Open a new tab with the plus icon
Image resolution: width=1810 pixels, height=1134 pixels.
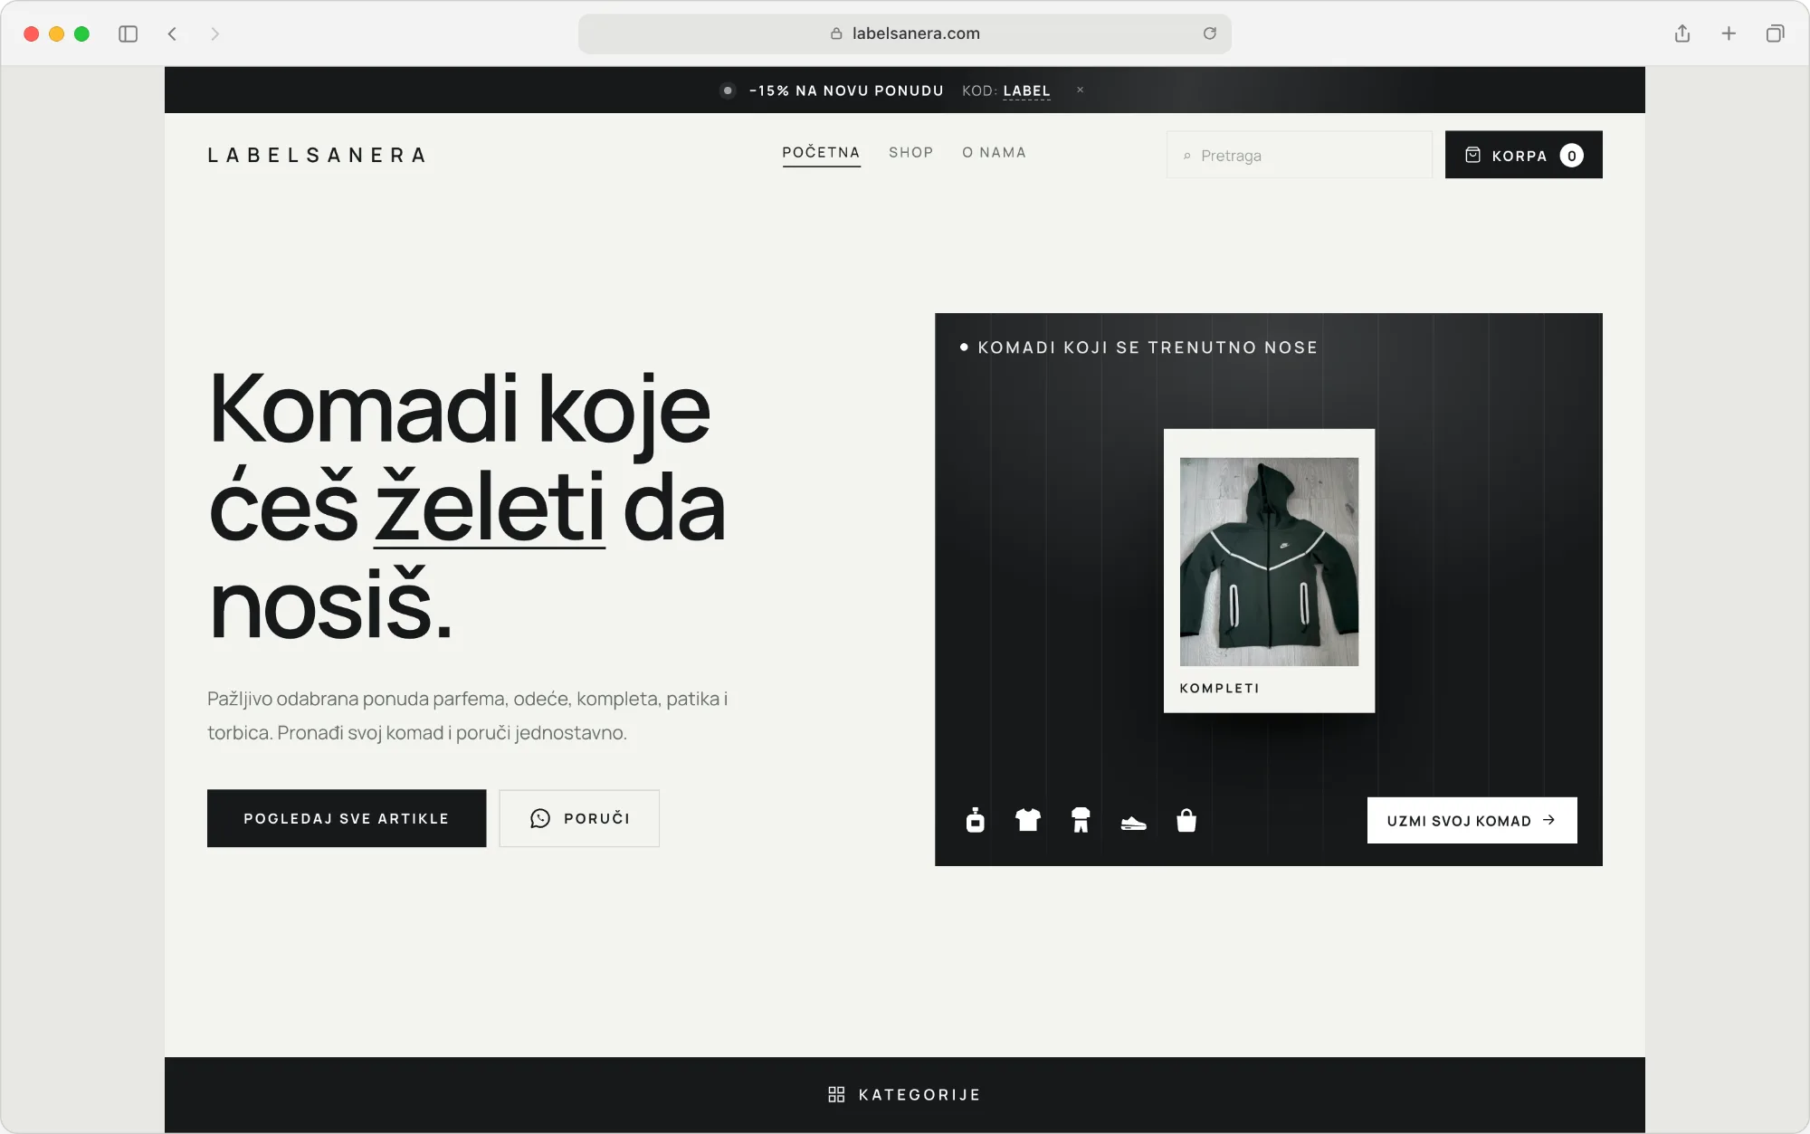click(x=1729, y=33)
